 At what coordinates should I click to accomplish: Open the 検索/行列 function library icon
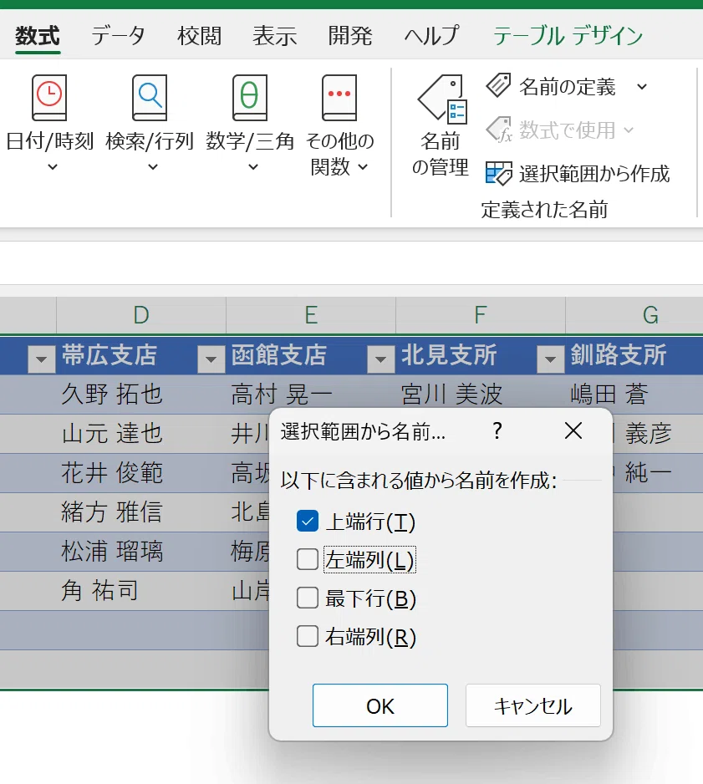point(150,98)
